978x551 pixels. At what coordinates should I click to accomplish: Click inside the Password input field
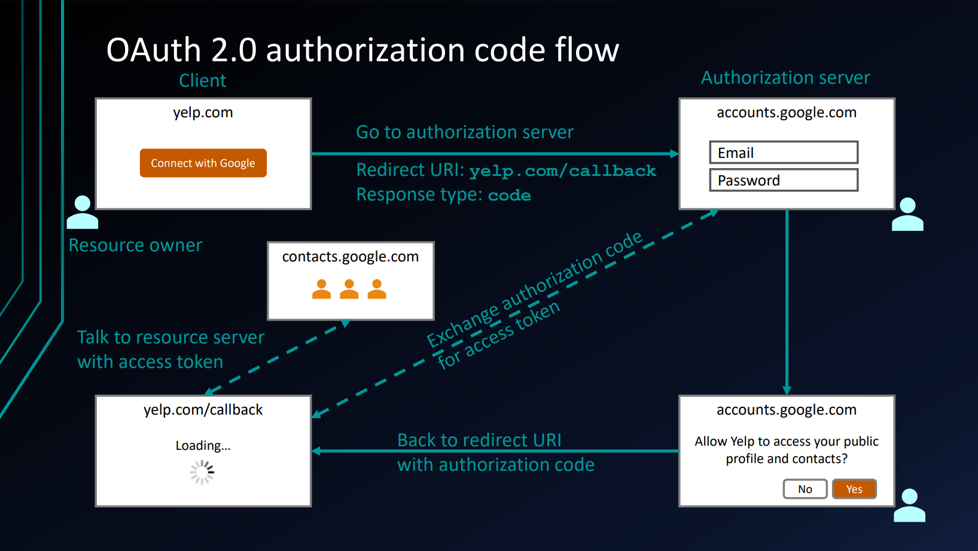pyautogui.click(x=784, y=180)
